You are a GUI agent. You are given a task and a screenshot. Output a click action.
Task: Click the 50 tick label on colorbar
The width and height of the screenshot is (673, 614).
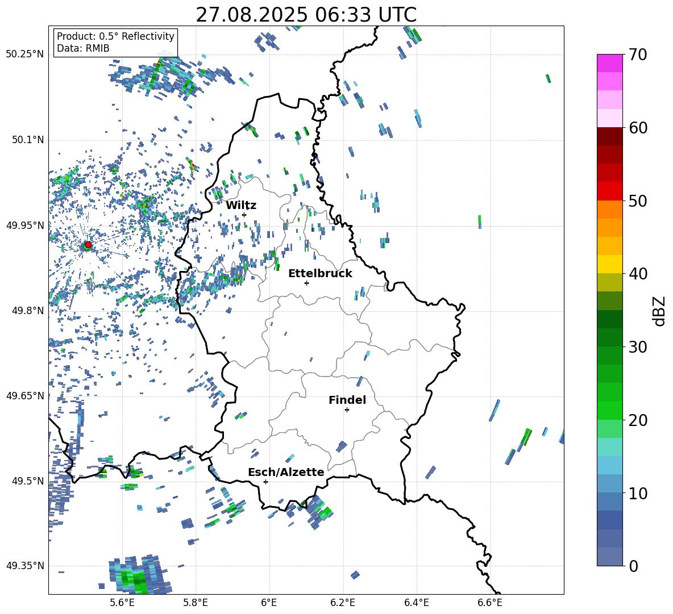(x=638, y=201)
